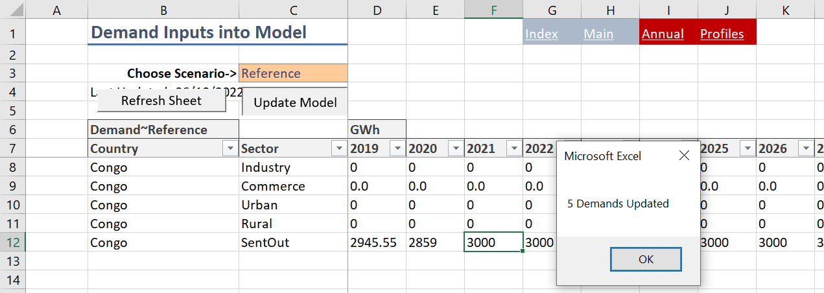
Task: Open the Index link
Action: click(541, 34)
